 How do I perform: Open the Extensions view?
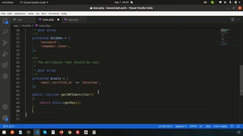(5, 65)
